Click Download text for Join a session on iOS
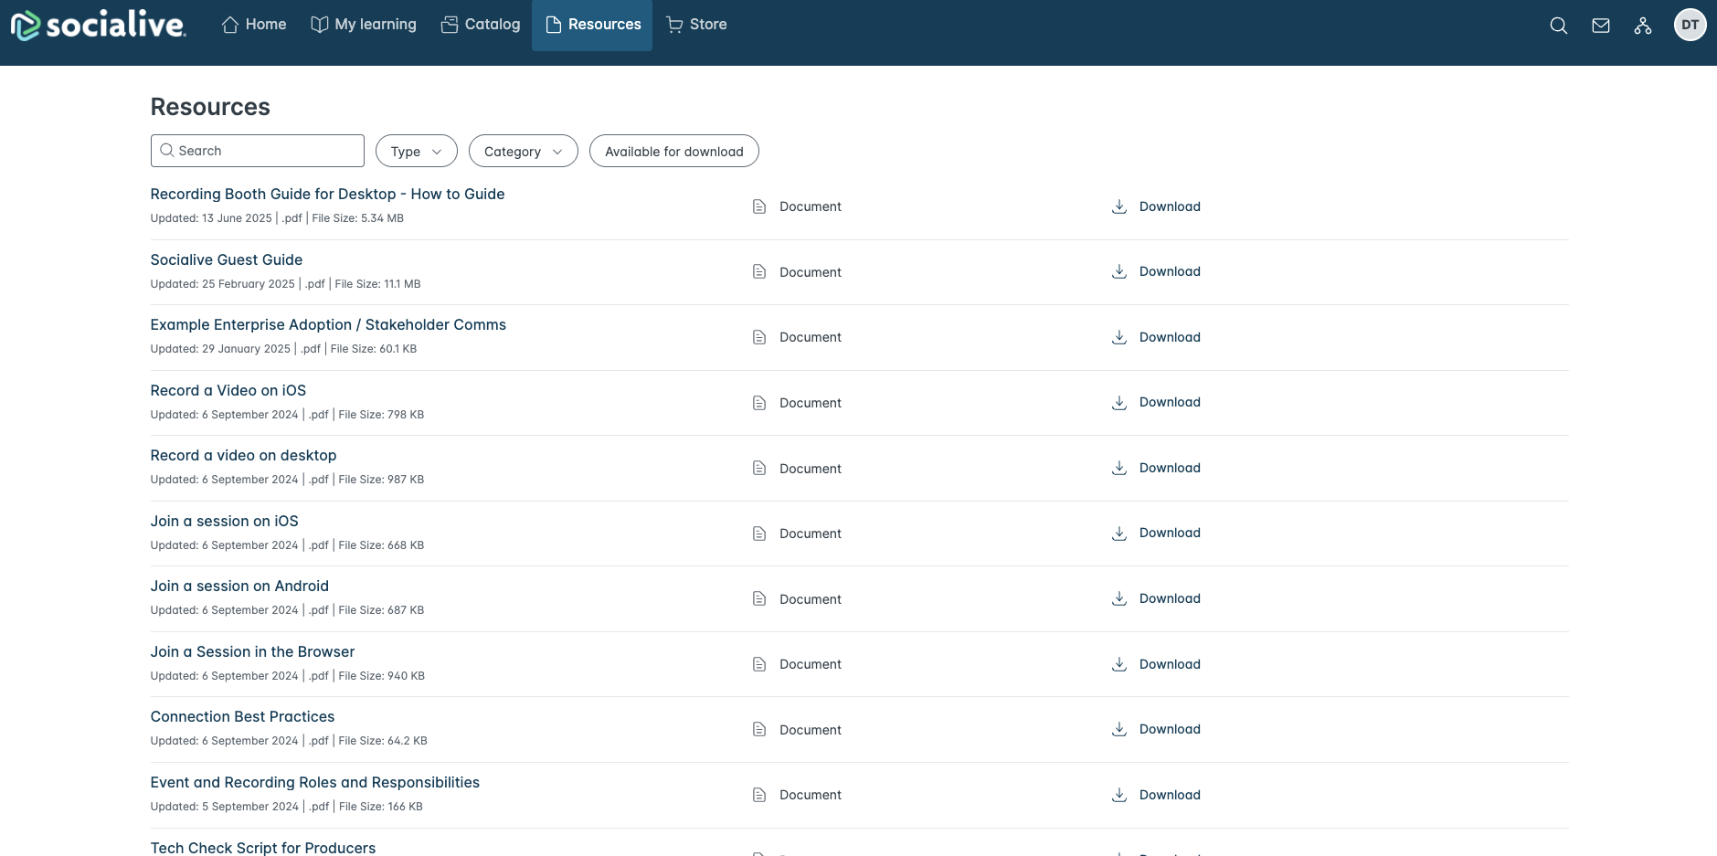1717x856 pixels. pyautogui.click(x=1170, y=533)
